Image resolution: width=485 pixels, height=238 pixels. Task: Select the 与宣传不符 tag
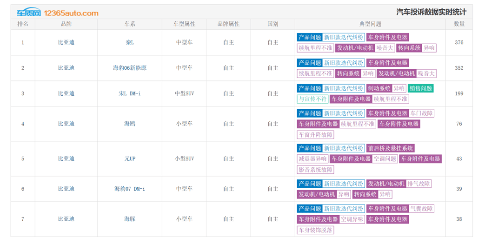tap(312, 99)
